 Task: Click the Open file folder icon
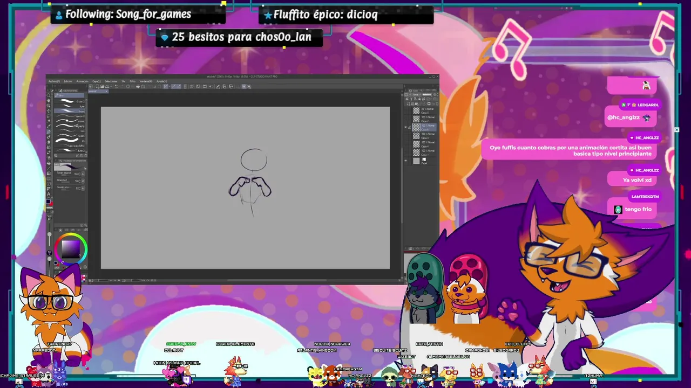(103, 87)
